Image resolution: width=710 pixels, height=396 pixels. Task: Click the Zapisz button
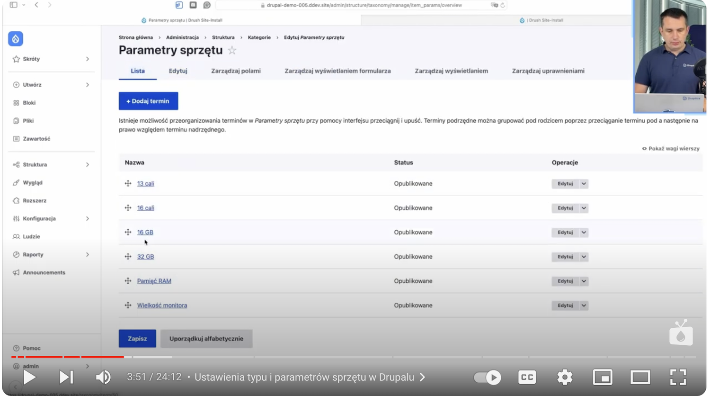137,339
